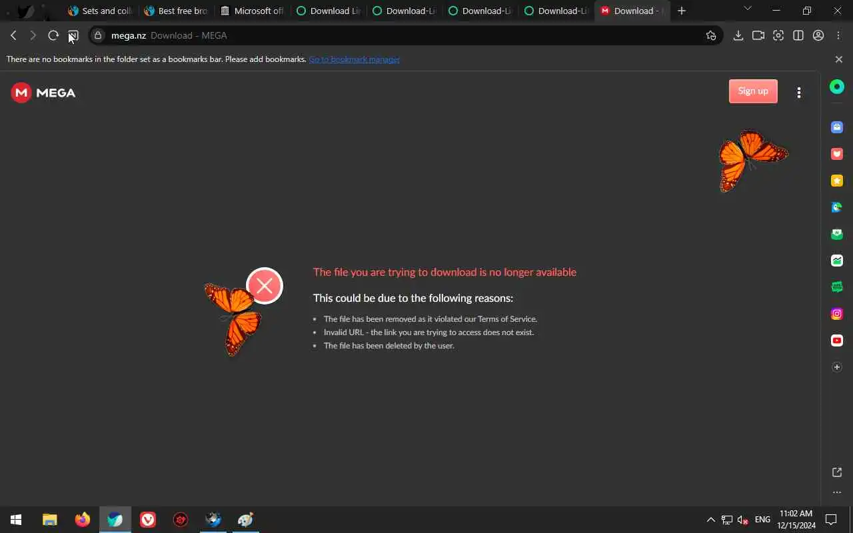
Task: Open Vivaldi from the taskbar
Action: pos(148,520)
